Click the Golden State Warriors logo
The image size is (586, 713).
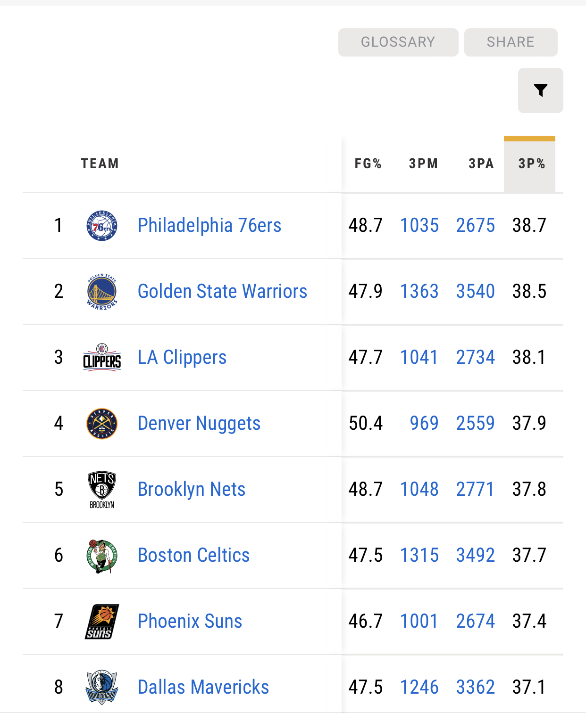pos(102,292)
